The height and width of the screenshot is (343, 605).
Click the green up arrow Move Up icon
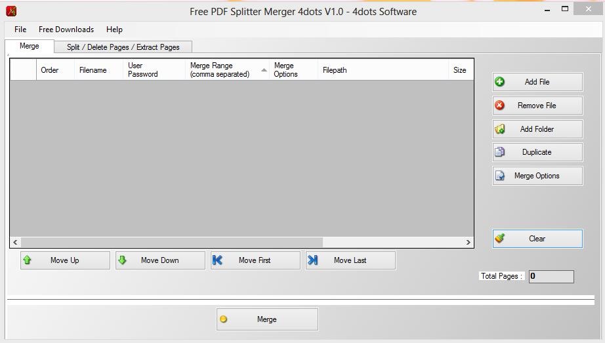coord(27,260)
